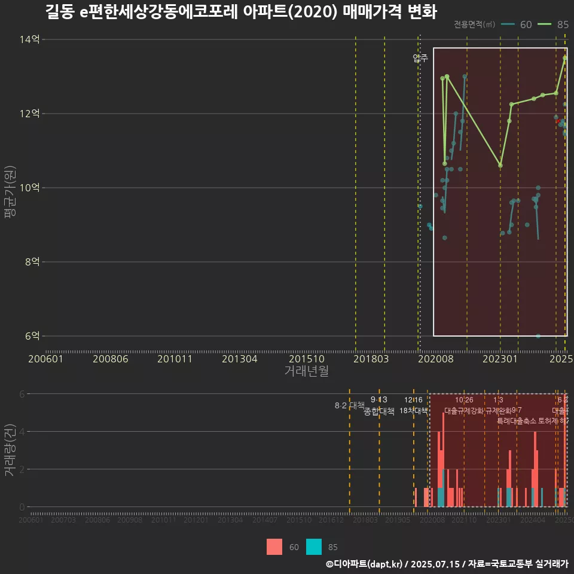
Task: Click '200703' on the volume chart axis
Action: 63,520
